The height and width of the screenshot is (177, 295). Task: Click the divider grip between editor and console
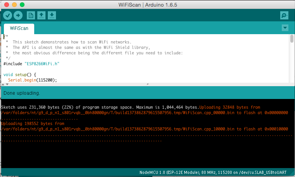pyautogui.click(x=148, y=84)
